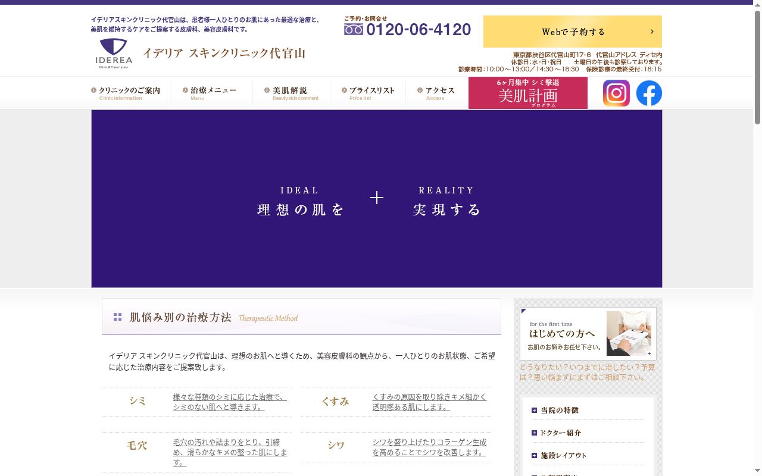Click the Webで予約する button
This screenshot has width=762, height=476.
click(x=573, y=32)
